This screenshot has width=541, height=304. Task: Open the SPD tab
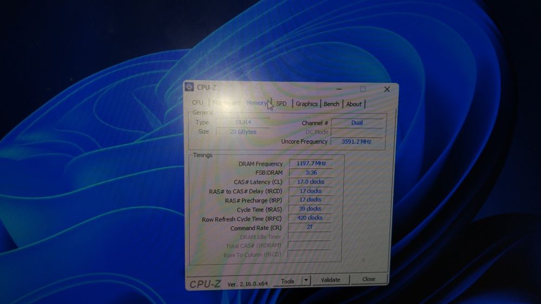coord(281,103)
